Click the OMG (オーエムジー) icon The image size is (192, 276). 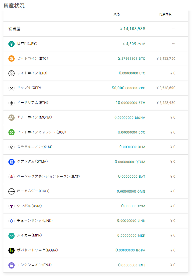click(11, 191)
